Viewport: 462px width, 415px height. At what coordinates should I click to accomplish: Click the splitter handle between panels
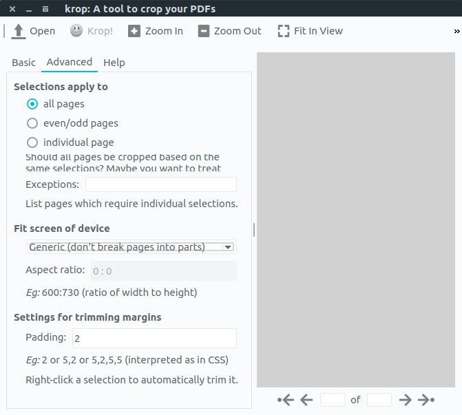tap(254, 229)
